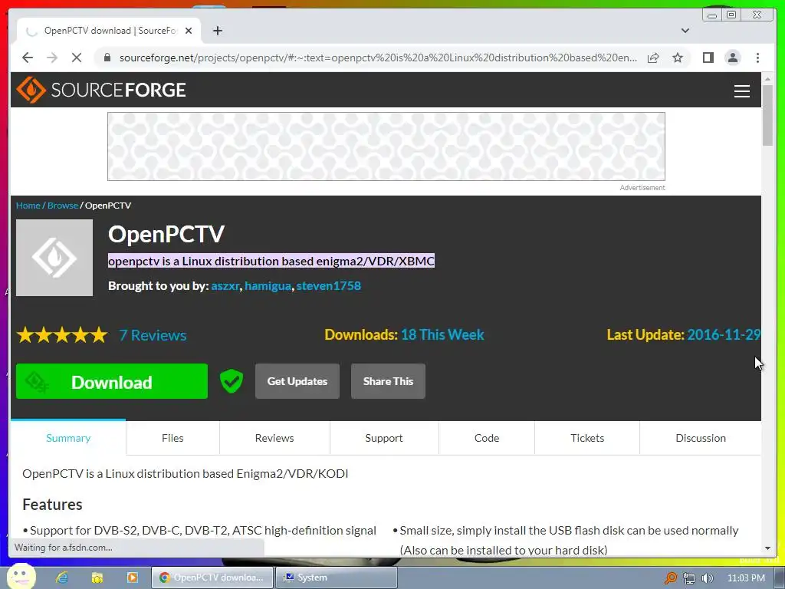785x589 pixels.
Task: Click the OpenPCTV project logo thumbnail
Action: 54,258
